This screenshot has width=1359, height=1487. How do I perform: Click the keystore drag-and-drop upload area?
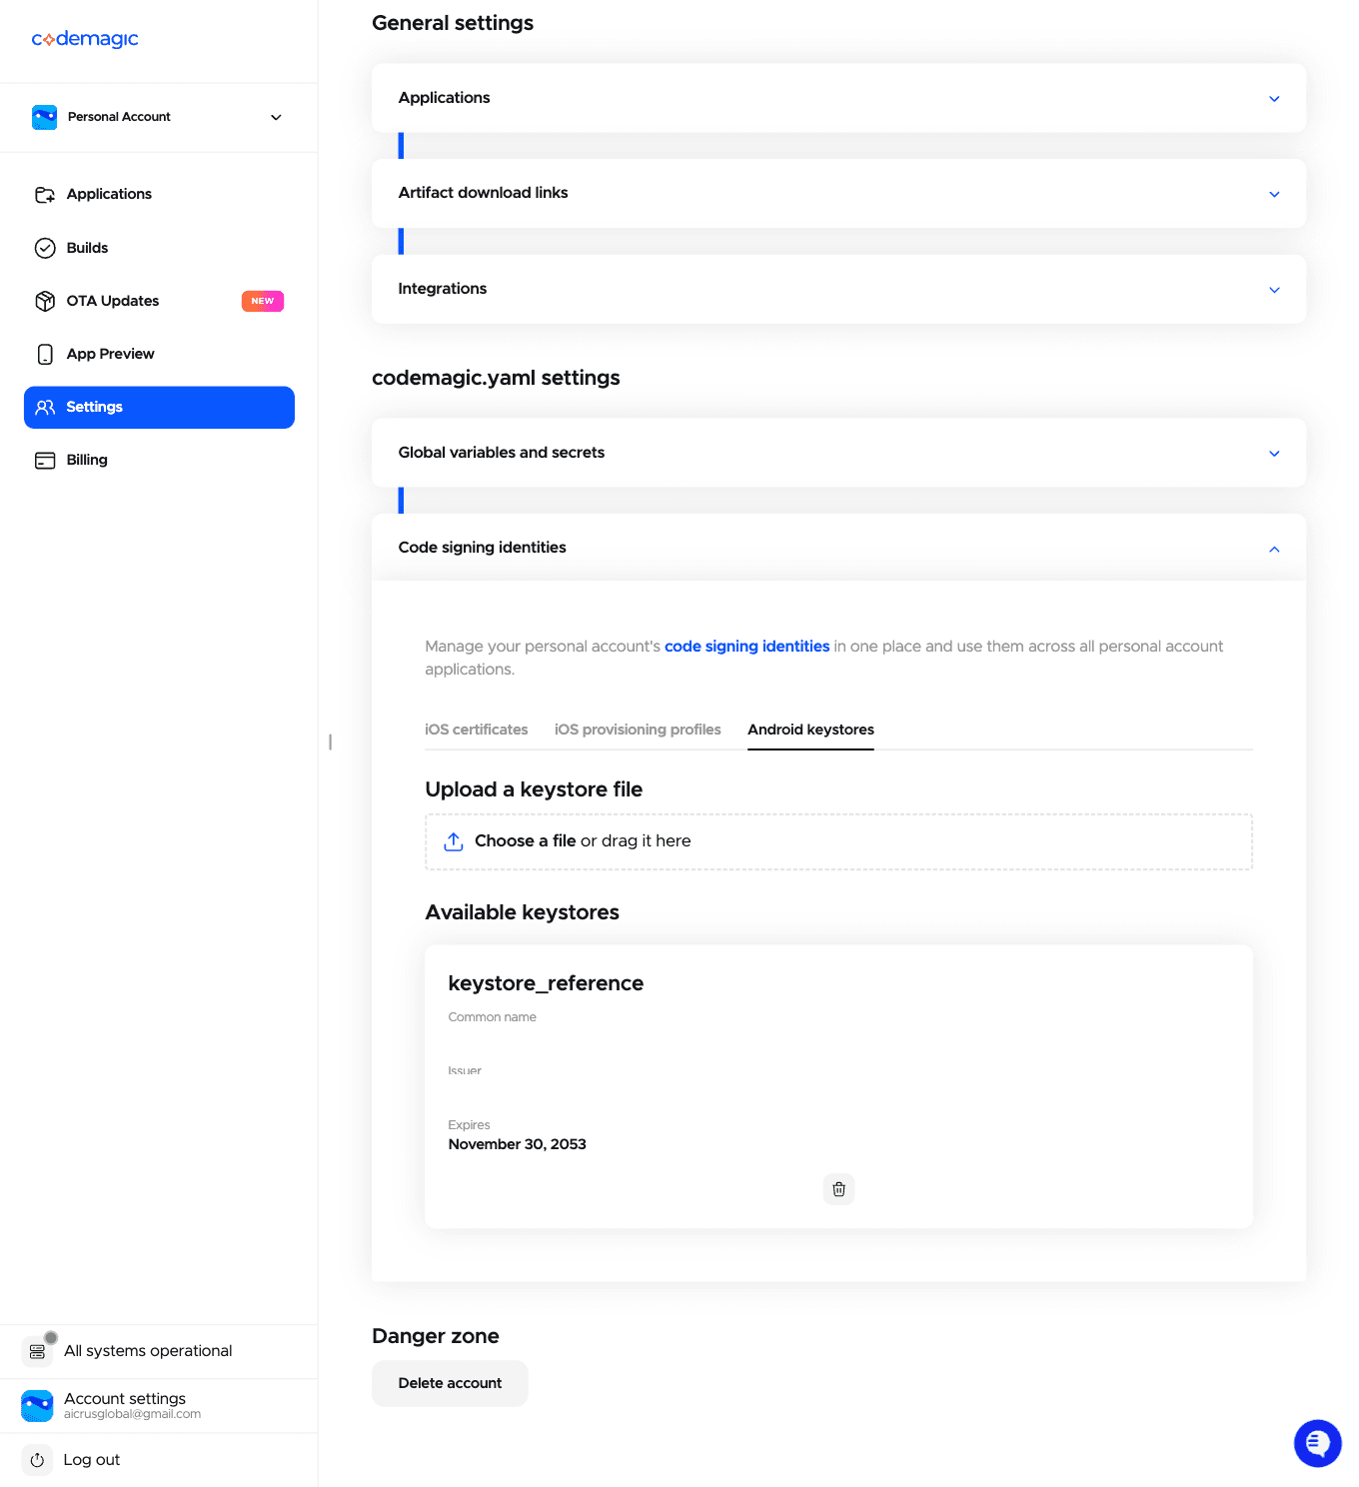coord(838,841)
